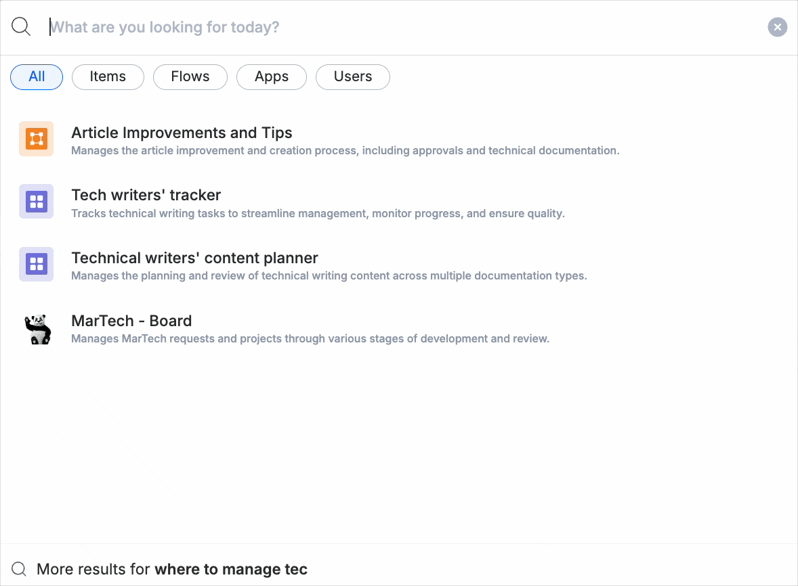
Task: Show more results for 'where to manage tec'
Action: (172, 568)
